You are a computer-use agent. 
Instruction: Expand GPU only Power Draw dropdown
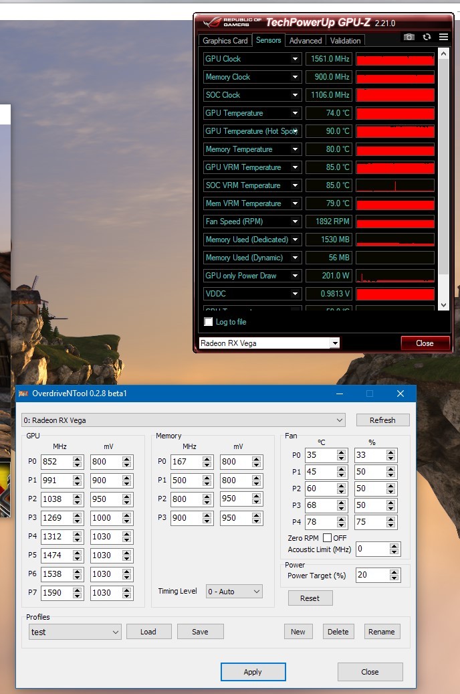[x=295, y=276]
